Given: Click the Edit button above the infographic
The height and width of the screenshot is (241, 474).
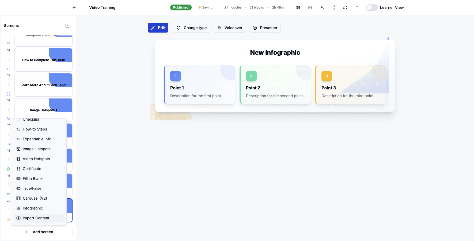Looking at the screenshot, I should pos(158,28).
